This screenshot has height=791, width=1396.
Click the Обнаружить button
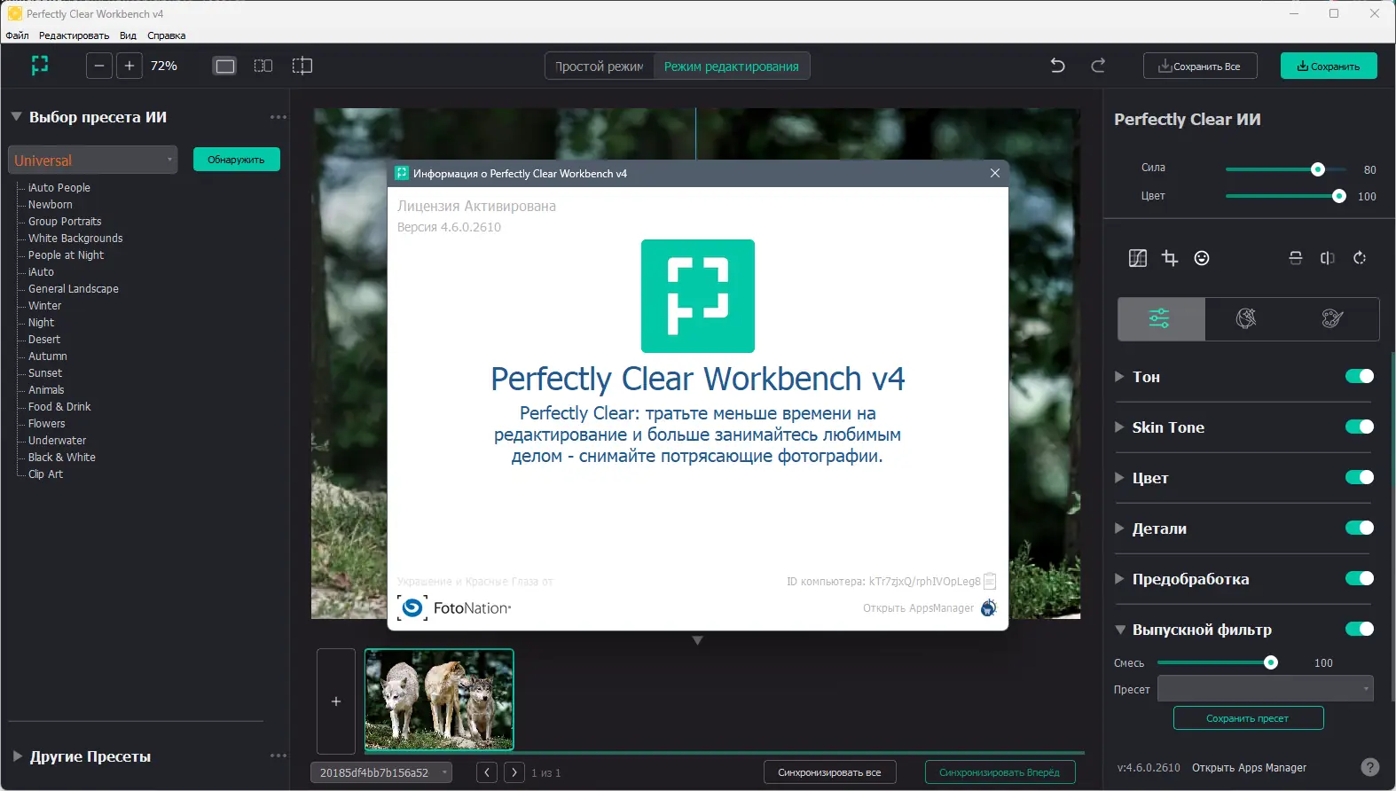(237, 160)
